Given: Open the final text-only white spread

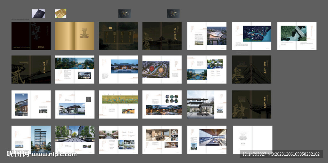Looking at the screenshot, I should pos(252,140).
